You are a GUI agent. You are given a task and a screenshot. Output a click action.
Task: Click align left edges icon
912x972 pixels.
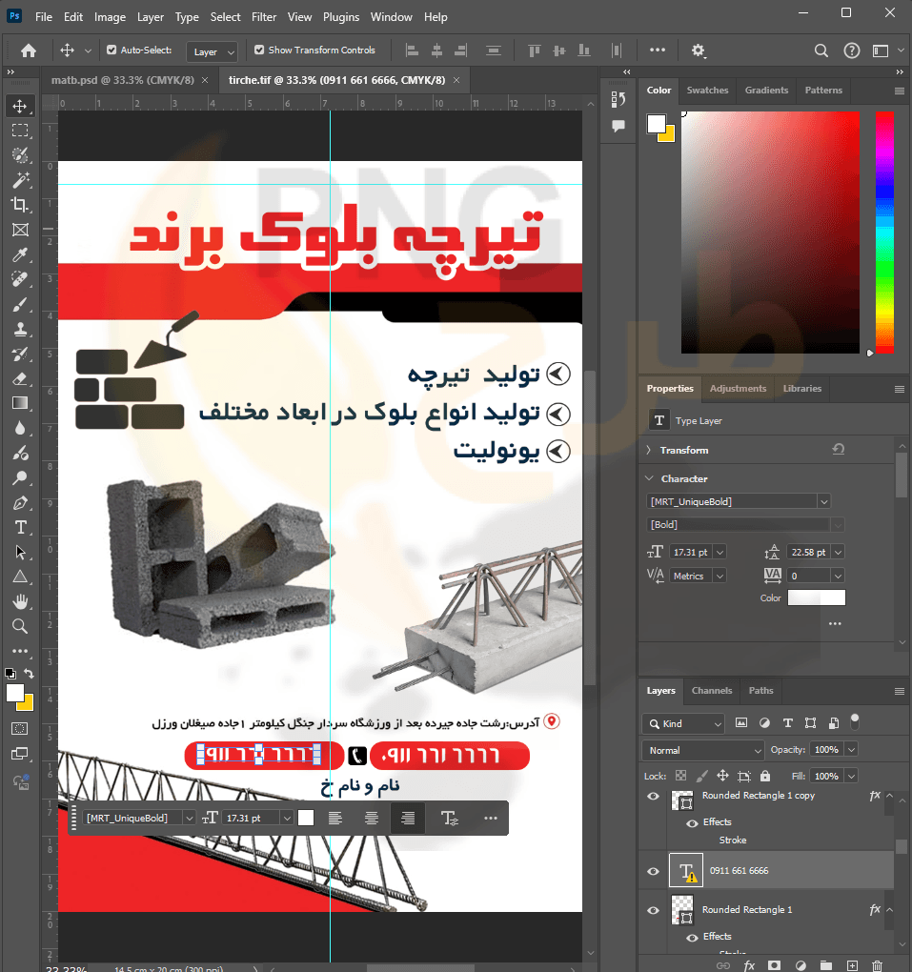click(x=412, y=51)
